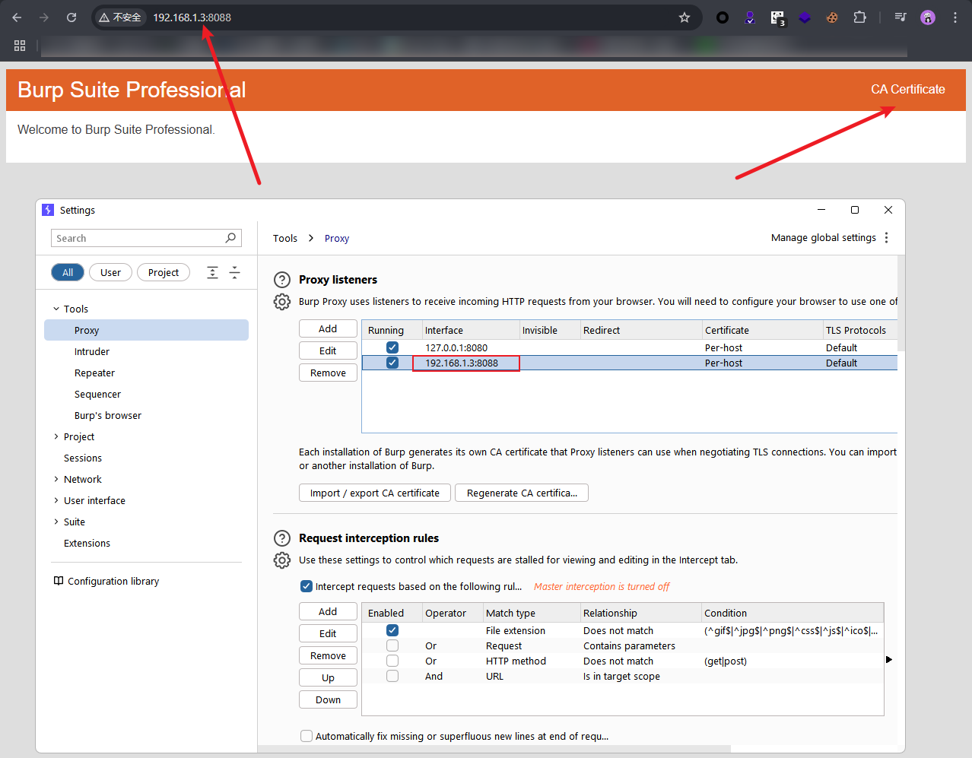The height and width of the screenshot is (758, 972).
Task: Bookmark page with the star icon
Action: click(685, 17)
